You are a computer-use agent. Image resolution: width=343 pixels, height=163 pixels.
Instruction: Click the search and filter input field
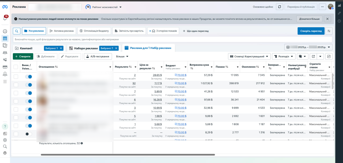[x=173, y=39]
